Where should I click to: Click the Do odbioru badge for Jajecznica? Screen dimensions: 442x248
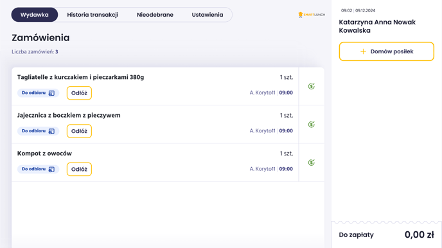point(39,131)
